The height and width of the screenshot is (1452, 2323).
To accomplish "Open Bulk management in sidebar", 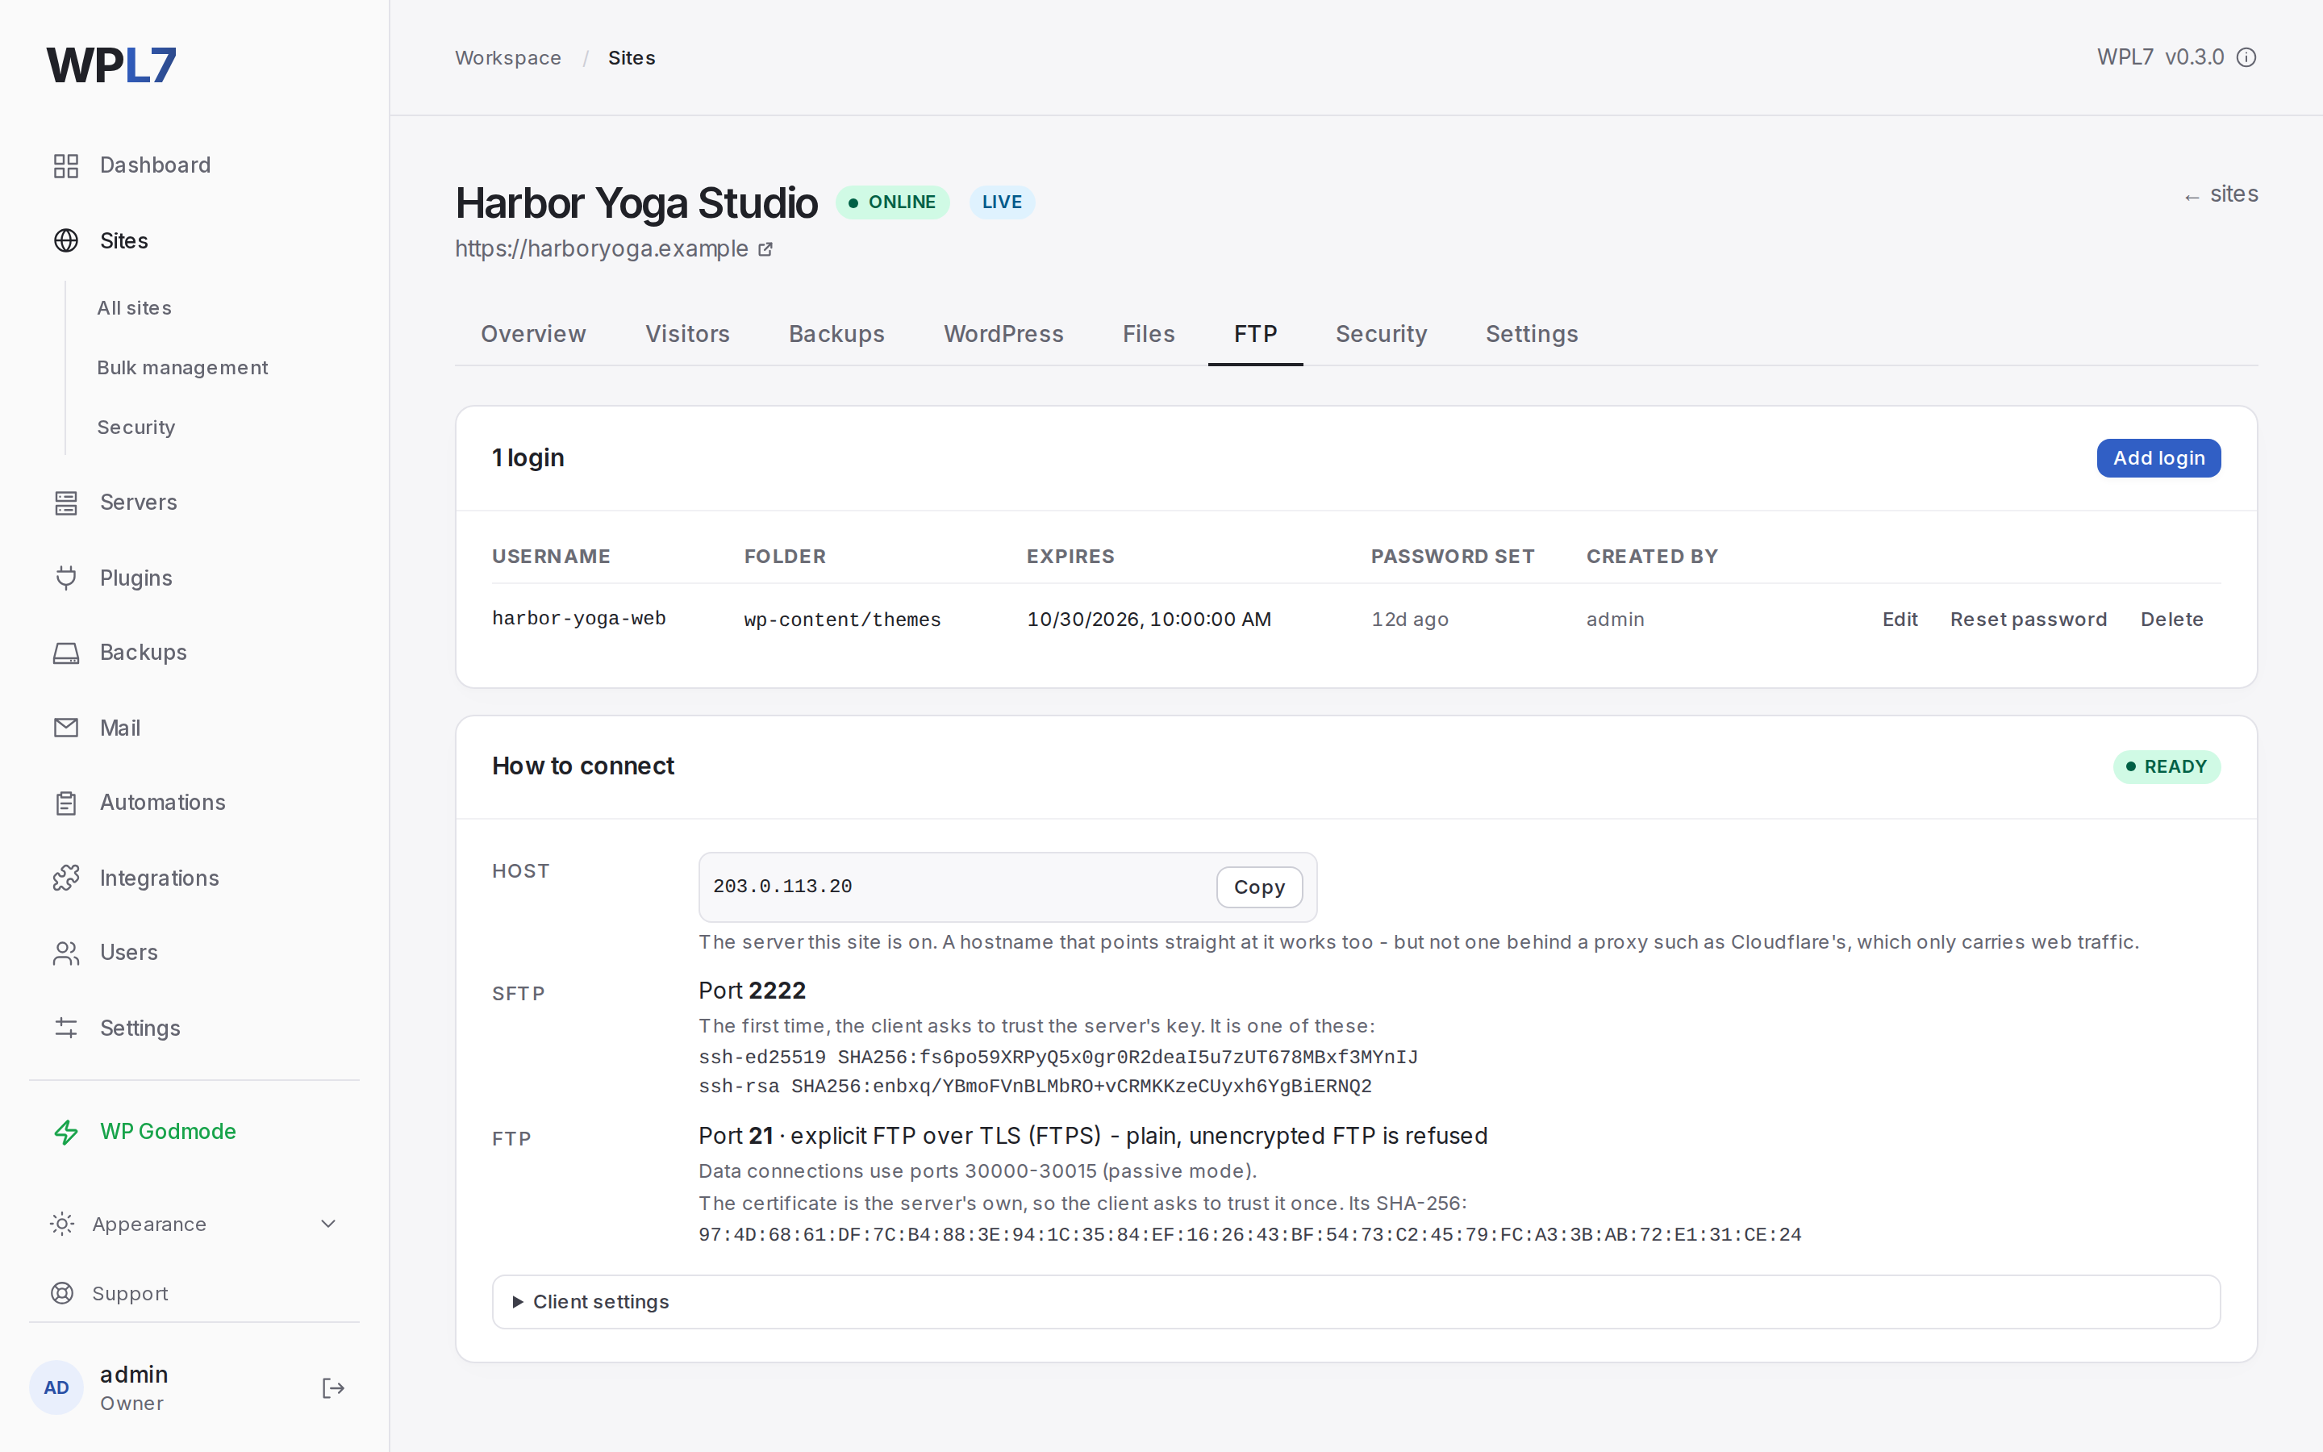I will [182, 368].
